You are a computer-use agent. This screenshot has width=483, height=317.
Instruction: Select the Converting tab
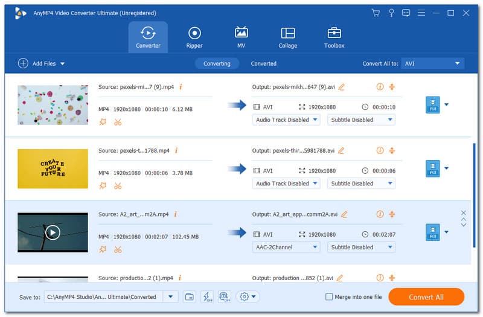click(217, 63)
